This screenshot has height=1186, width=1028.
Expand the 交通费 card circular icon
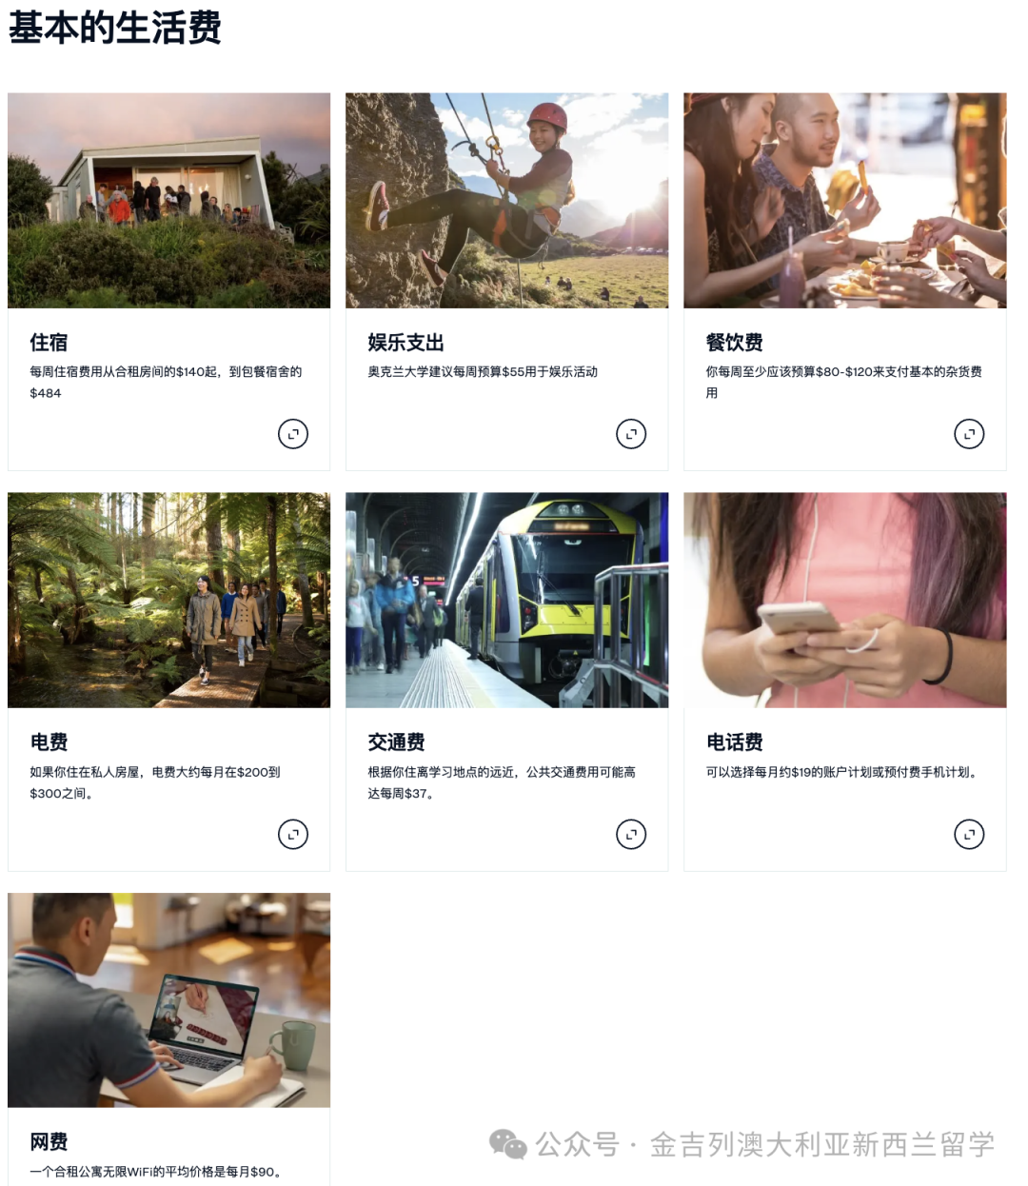point(631,835)
